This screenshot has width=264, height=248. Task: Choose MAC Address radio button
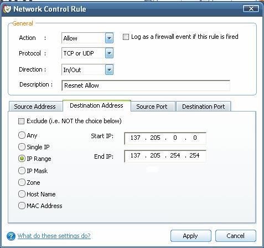tap(22, 206)
